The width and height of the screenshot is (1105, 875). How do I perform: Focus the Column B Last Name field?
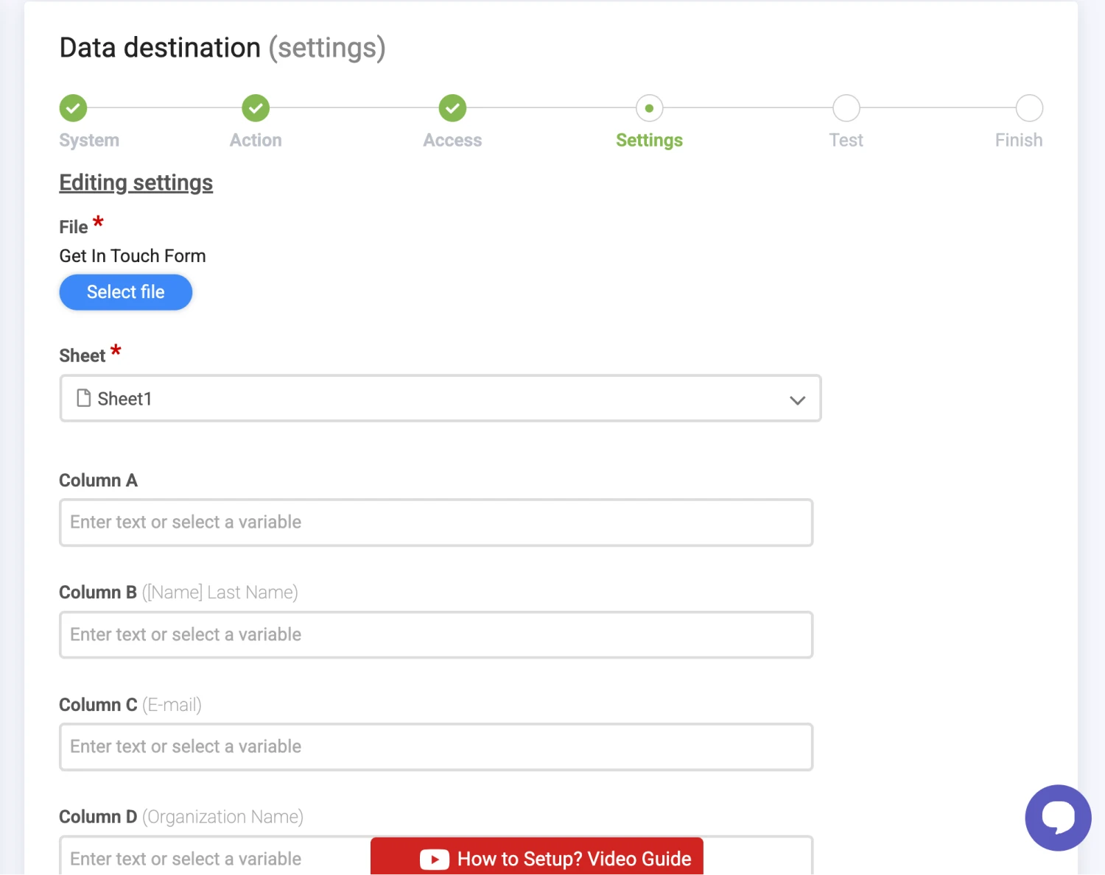[435, 634]
